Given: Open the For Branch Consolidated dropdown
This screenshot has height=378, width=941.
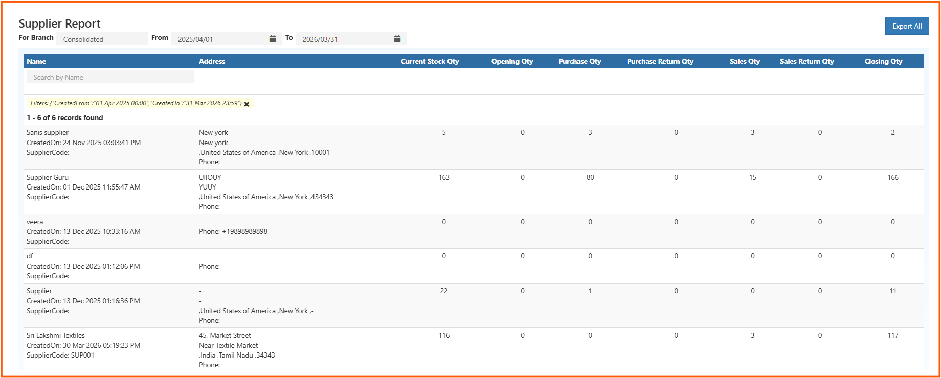Looking at the screenshot, I should click(102, 39).
